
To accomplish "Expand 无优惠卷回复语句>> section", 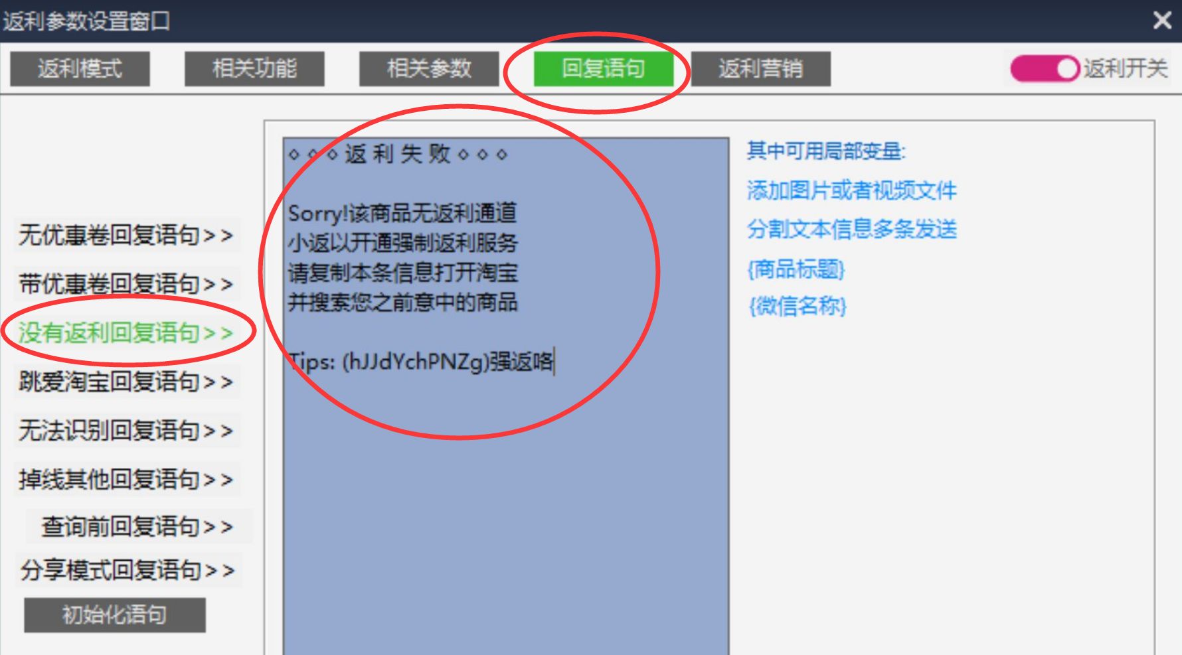I will tap(126, 235).
